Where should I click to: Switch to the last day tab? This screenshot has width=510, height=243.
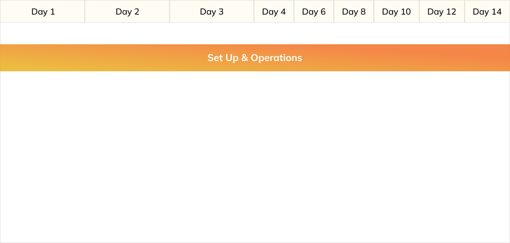(487, 11)
